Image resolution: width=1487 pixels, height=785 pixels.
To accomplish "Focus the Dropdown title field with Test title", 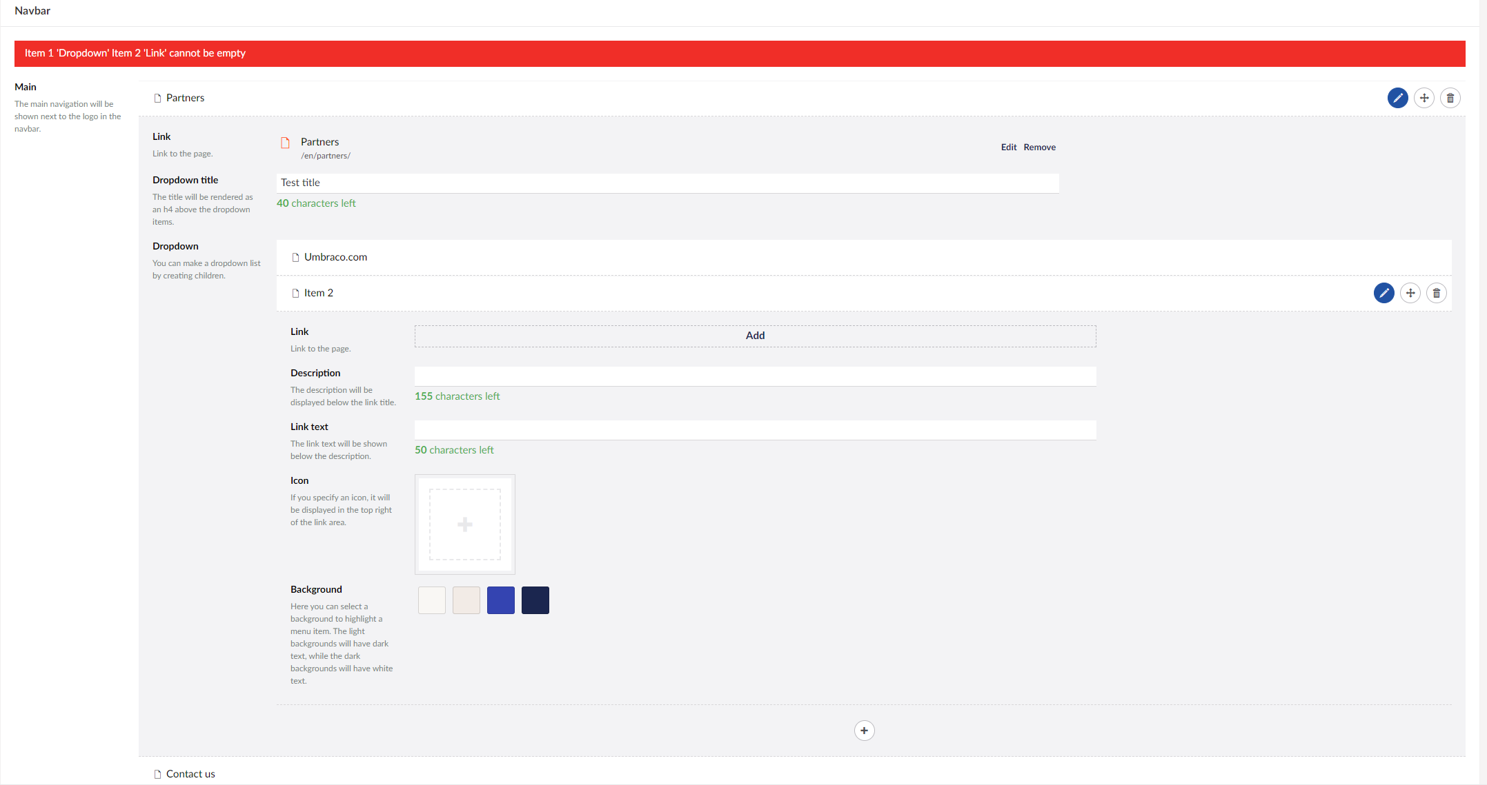I will tap(667, 183).
